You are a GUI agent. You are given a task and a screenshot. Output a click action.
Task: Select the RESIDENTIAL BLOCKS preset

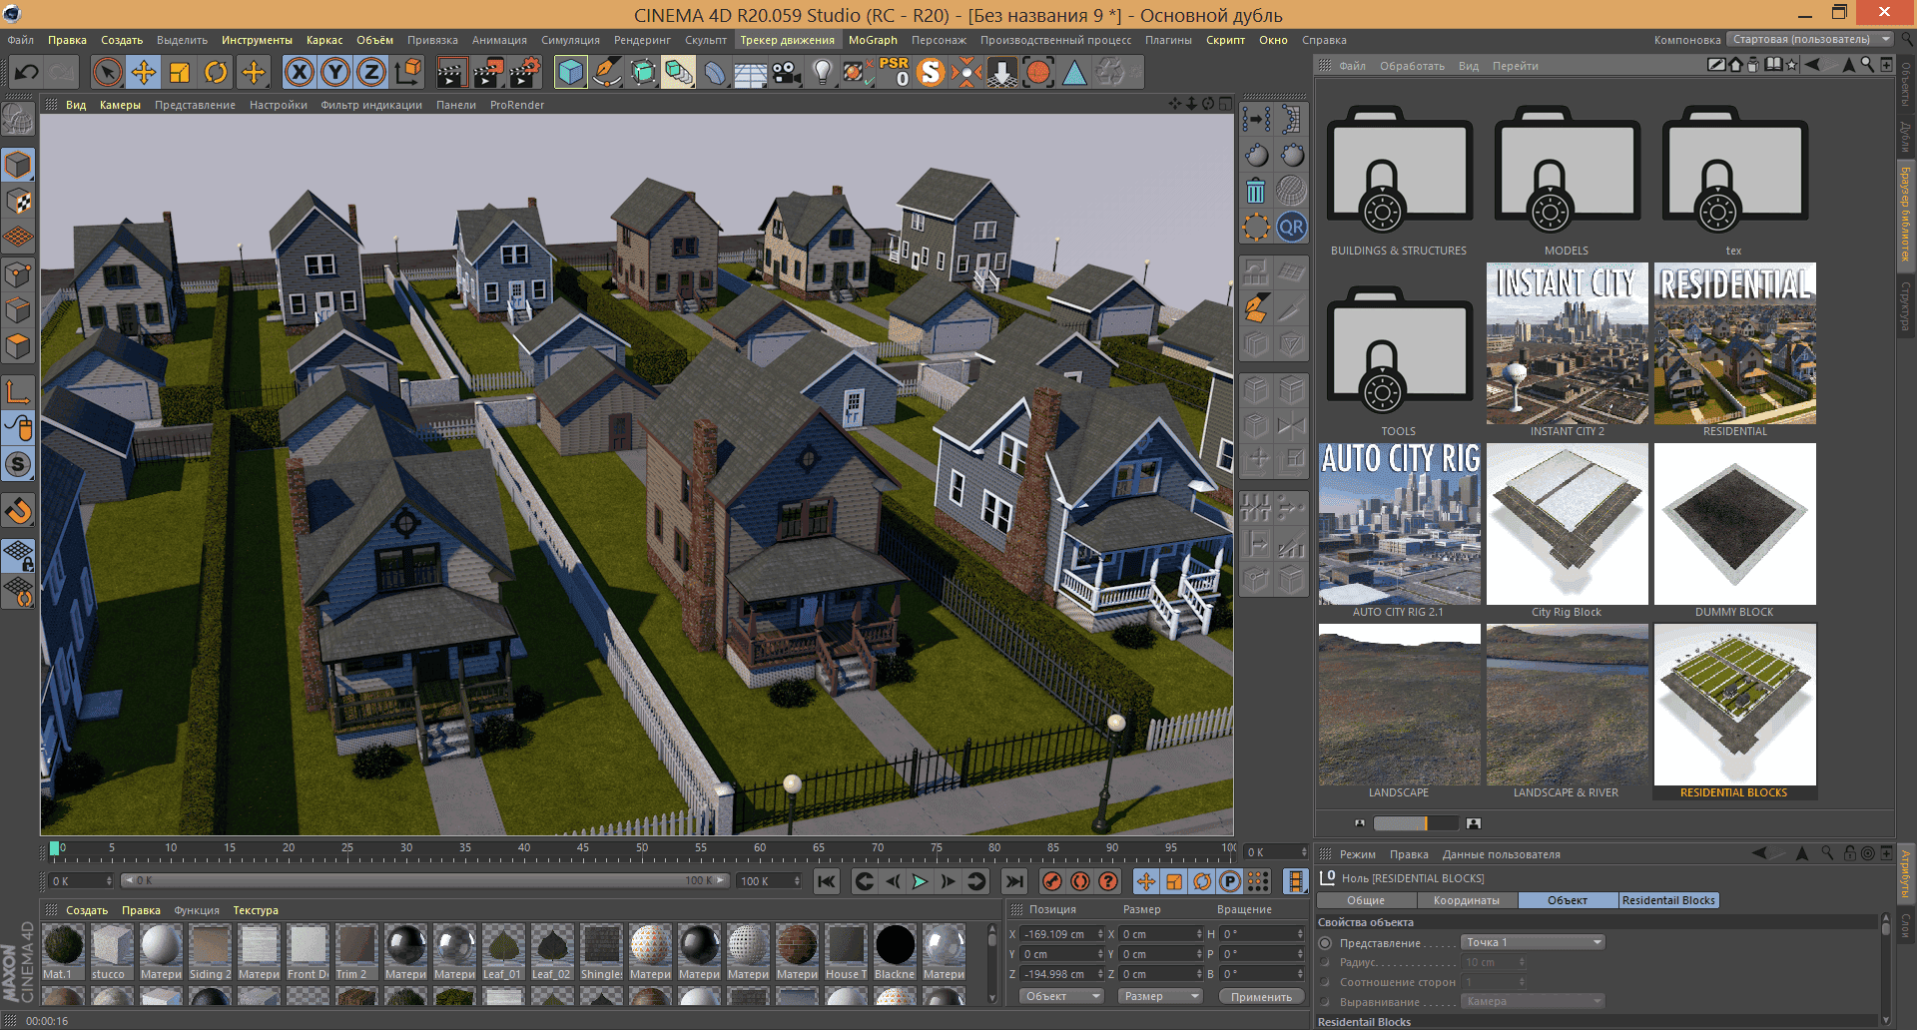click(1734, 705)
